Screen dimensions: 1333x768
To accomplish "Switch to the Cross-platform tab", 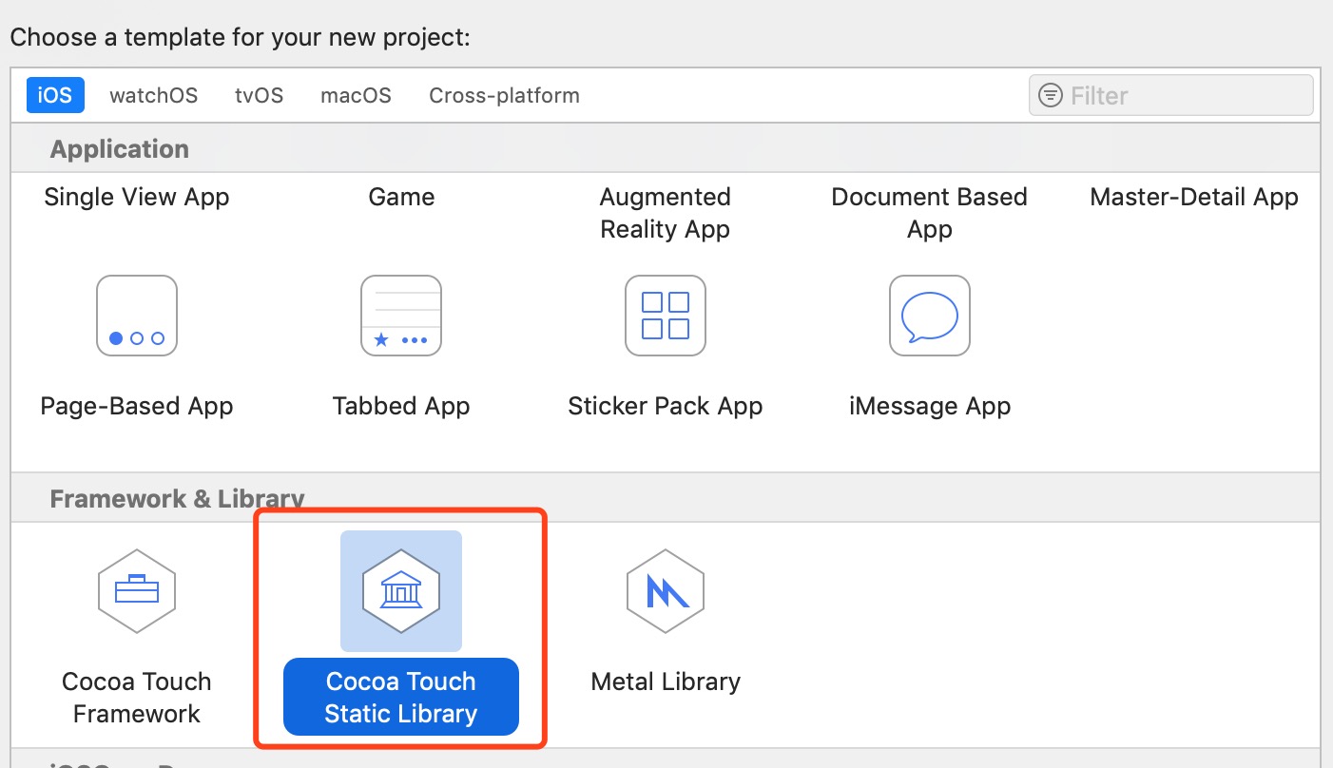I will click(504, 95).
